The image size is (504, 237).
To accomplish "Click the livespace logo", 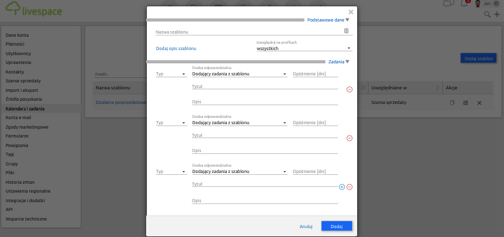I will coord(34,10).
